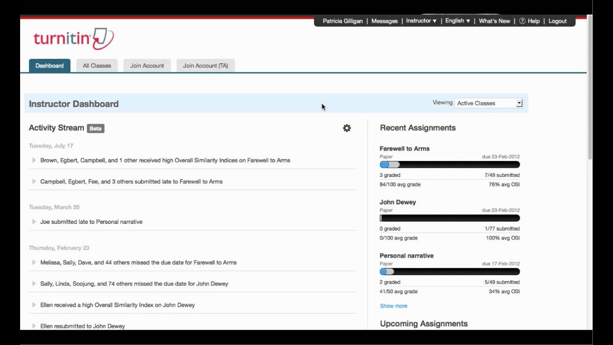Click the '3 graded' text
The height and width of the screenshot is (345, 613).
coord(390,175)
